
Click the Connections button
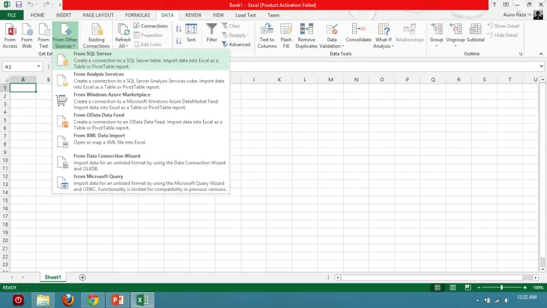(150, 26)
